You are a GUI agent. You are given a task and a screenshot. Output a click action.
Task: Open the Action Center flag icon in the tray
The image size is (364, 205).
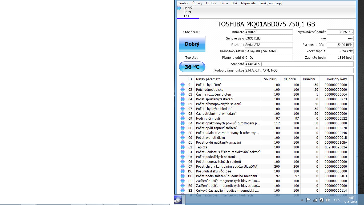click(x=308, y=200)
